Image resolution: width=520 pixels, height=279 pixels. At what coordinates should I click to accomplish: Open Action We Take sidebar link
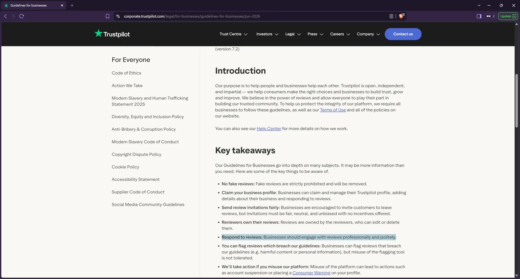click(x=127, y=86)
